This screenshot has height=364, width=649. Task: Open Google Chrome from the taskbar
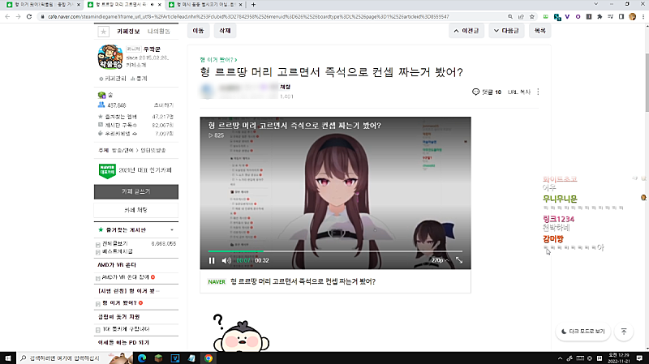(x=208, y=358)
